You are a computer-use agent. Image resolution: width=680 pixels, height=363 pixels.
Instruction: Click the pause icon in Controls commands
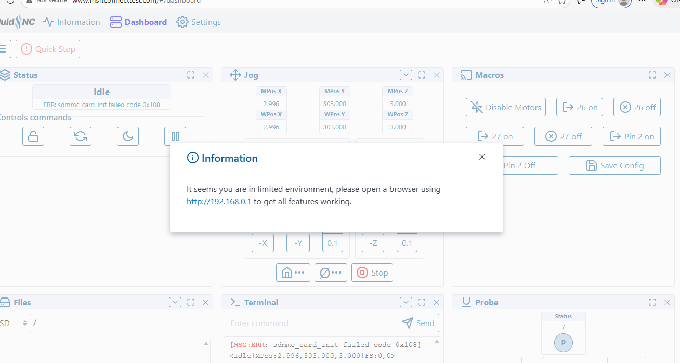coord(175,136)
